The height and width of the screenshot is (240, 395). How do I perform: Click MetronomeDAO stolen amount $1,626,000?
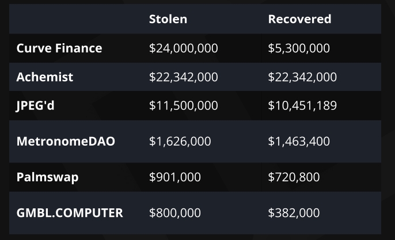(x=180, y=141)
